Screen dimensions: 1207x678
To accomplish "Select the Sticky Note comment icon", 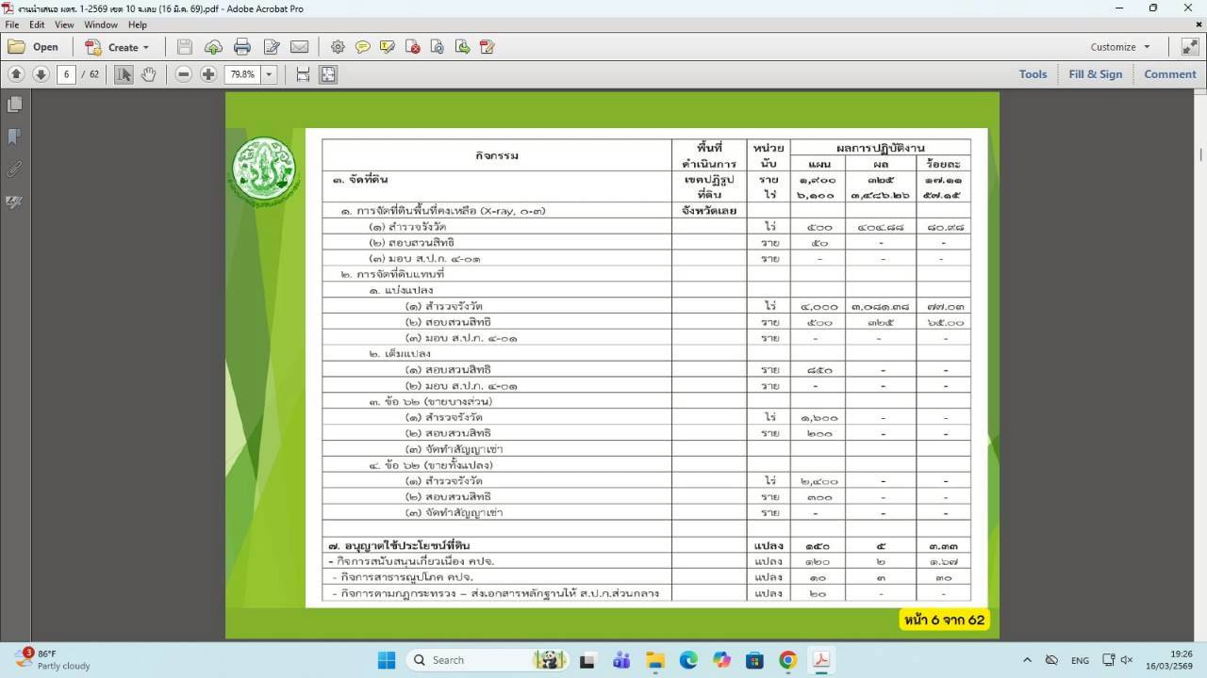I will (363, 45).
